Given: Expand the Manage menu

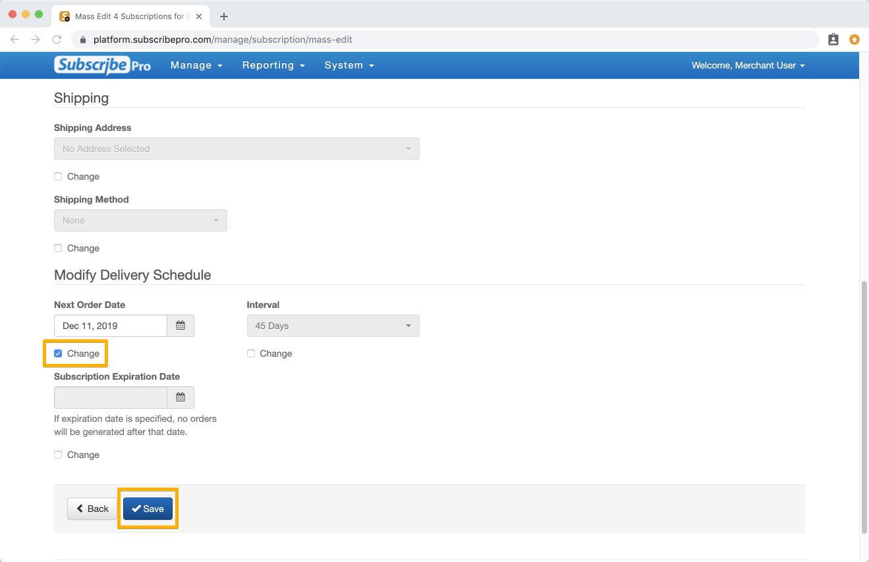Looking at the screenshot, I should click(x=196, y=65).
